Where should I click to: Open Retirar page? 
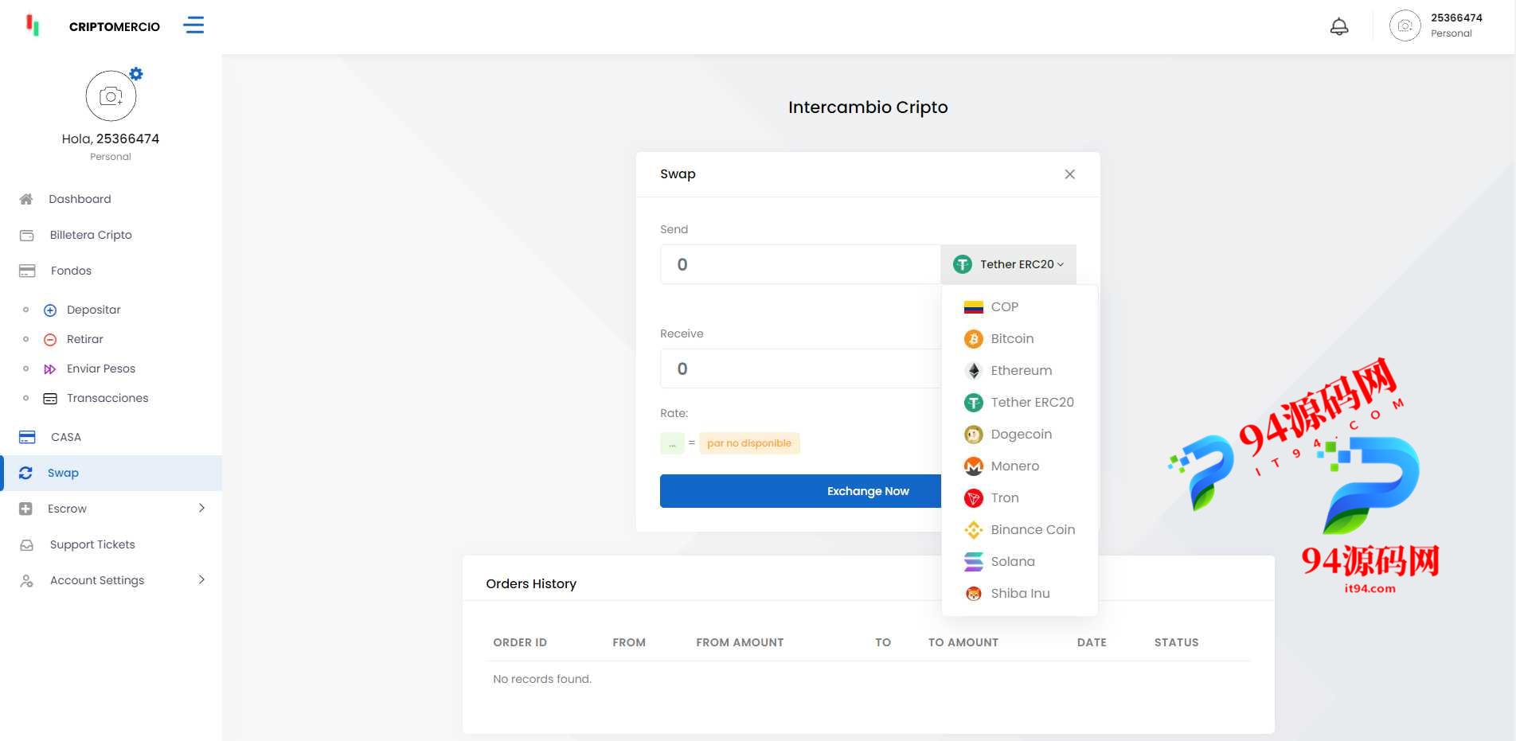pyautogui.click(x=85, y=339)
